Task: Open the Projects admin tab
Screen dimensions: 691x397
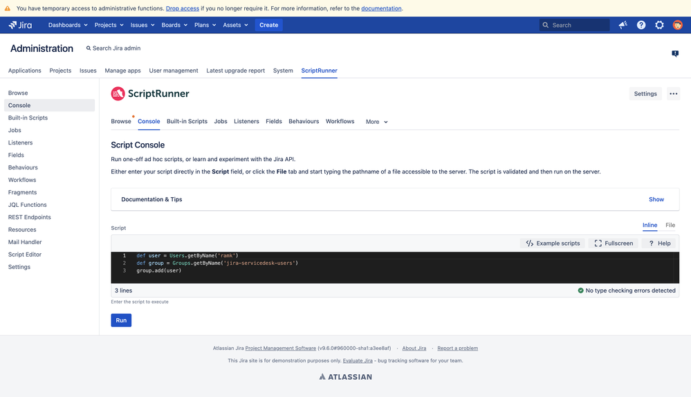Action: [60, 71]
